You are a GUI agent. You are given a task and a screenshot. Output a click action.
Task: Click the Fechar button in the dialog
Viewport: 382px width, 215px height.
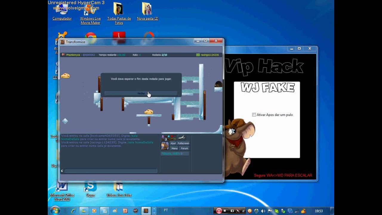tap(141, 93)
